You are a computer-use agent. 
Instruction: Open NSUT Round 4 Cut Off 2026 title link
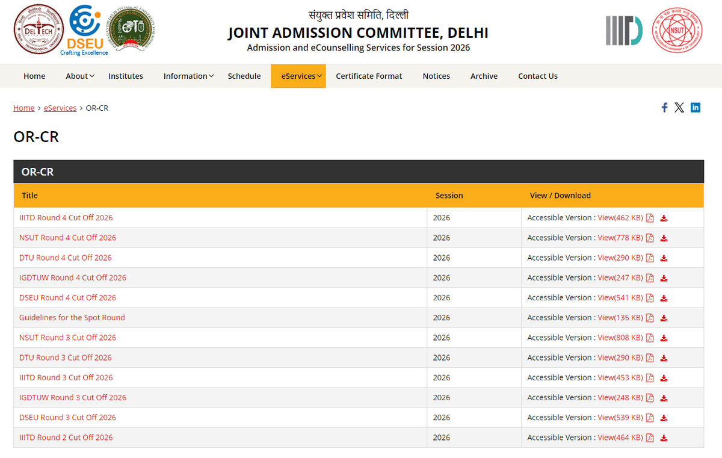67,238
